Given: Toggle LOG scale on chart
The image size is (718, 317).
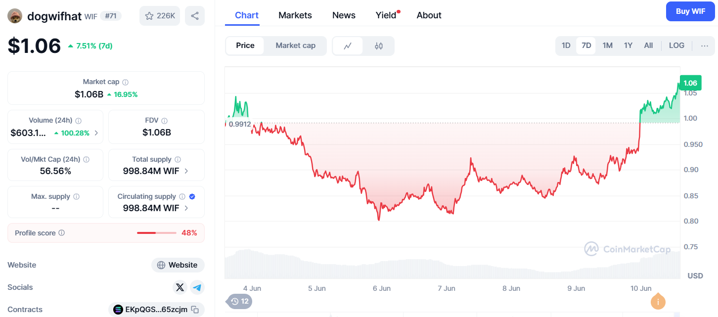Looking at the screenshot, I should tap(676, 46).
